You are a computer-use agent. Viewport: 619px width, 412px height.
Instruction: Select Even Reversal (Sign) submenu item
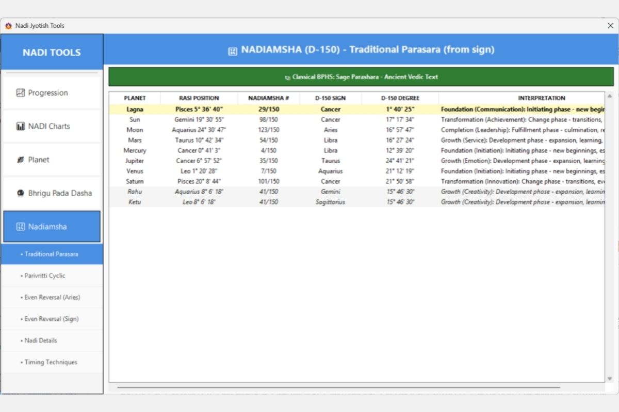[52, 319]
